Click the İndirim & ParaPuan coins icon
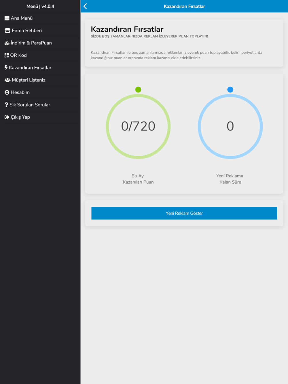 [x=7, y=43]
